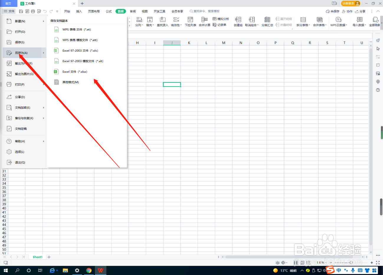
Task: Select 打印(P) in the file menu
Action: (x=24, y=85)
